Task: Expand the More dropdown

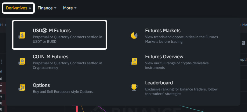Action: pos(70,8)
